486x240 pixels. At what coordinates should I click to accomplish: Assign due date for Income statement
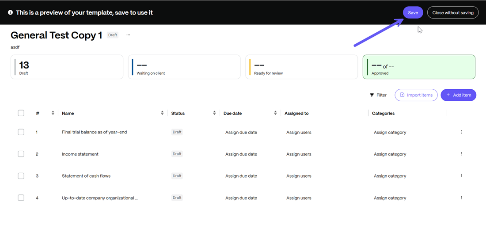[x=241, y=154]
